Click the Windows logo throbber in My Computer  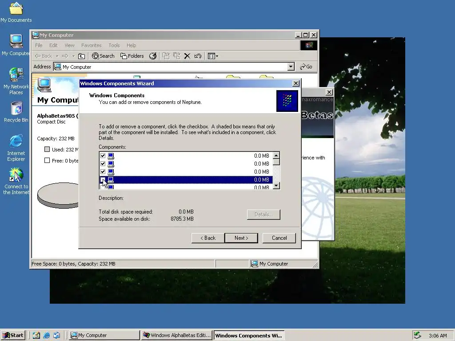[309, 45]
